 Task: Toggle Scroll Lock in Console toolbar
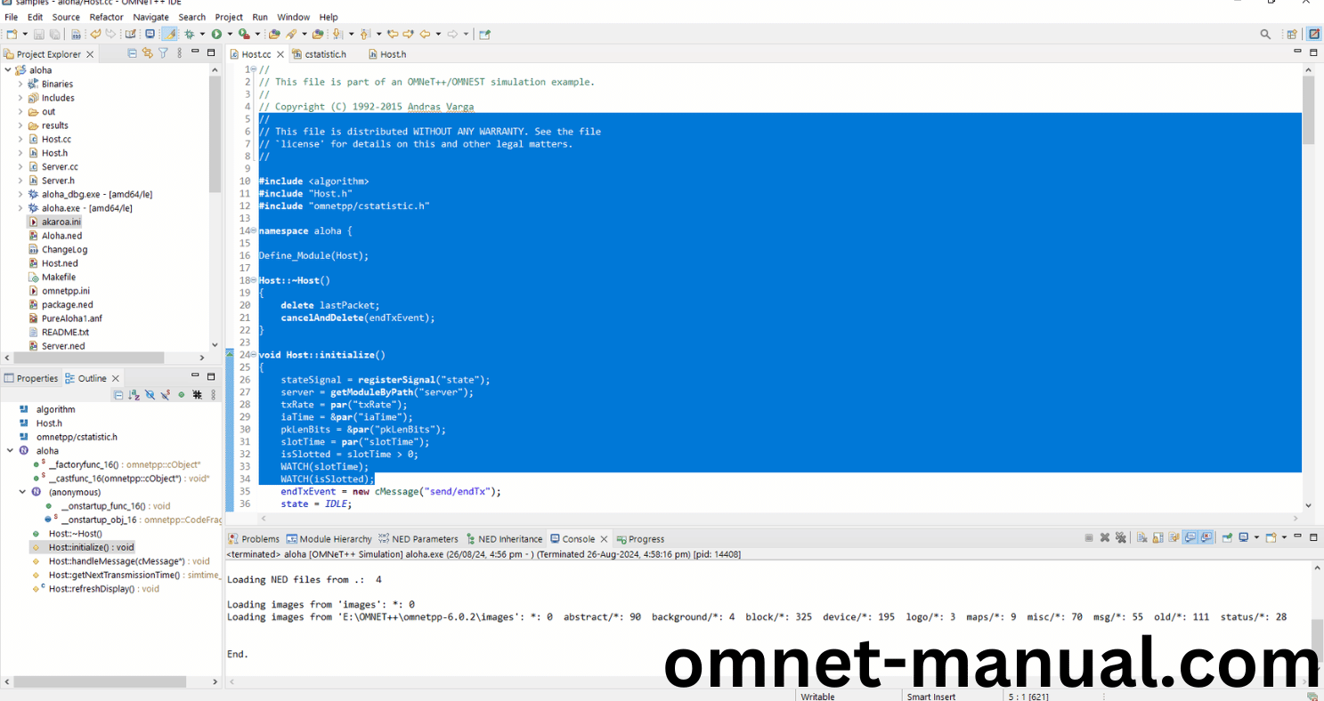(x=1158, y=538)
